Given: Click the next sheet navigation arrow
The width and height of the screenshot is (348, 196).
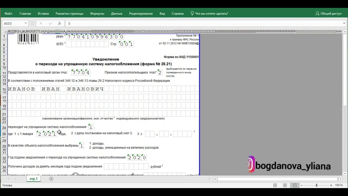Looking at the screenshot, I should 15,179.
